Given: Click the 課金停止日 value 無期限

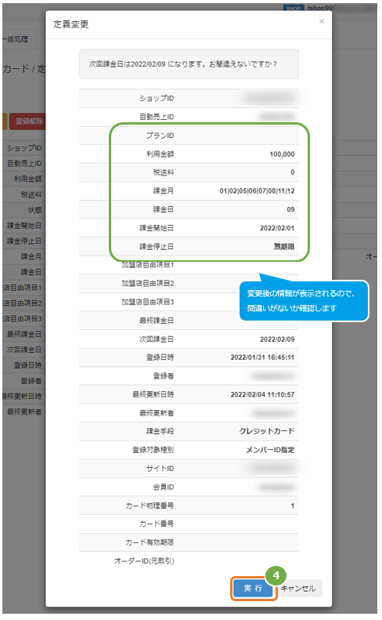Looking at the screenshot, I should point(284,247).
